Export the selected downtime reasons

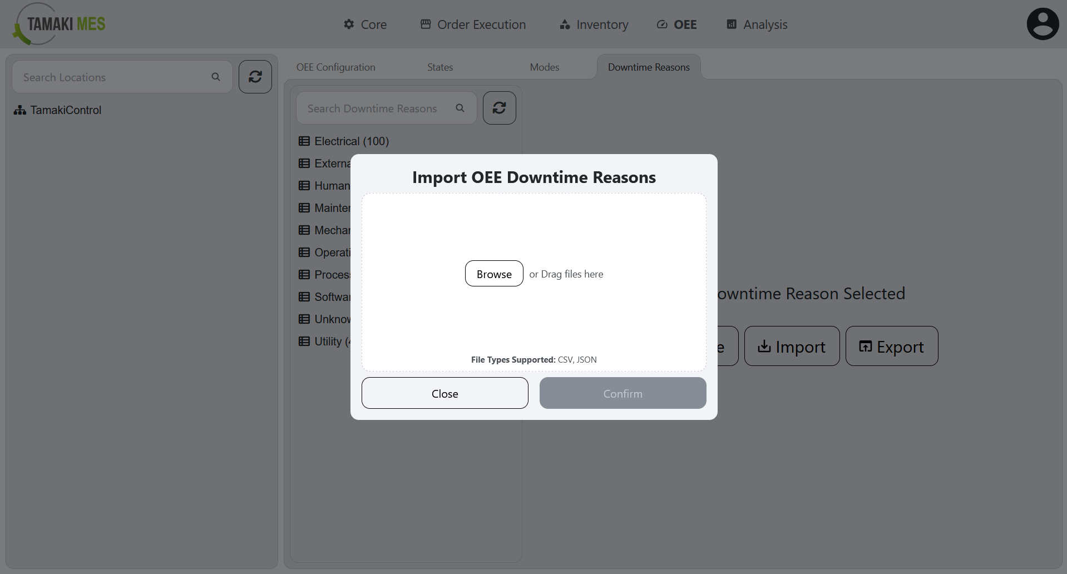[891, 346]
